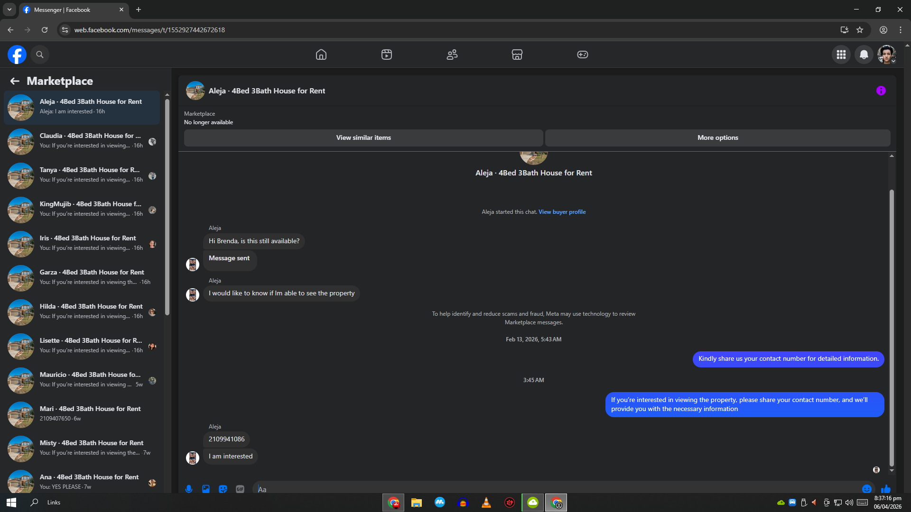Open the taskbar search icon
Image resolution: width=911 pixels, height=512 pixels.
pos(34,503)
